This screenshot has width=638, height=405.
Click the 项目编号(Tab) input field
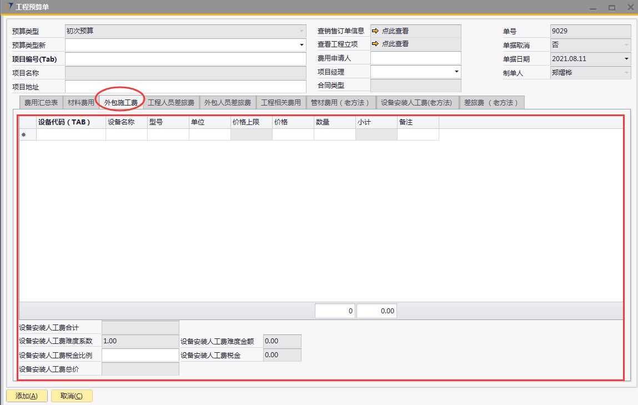click(185, 59)
